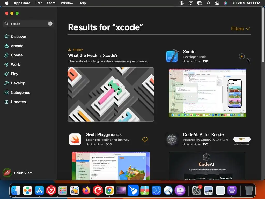Open Control Center in the menu bar
The height and width of the screenshot is (199, 265).
[x=217, y=3]
